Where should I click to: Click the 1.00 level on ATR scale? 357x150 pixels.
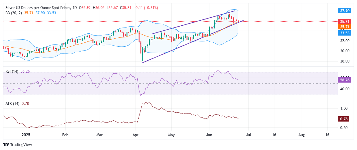coord(344,109)
